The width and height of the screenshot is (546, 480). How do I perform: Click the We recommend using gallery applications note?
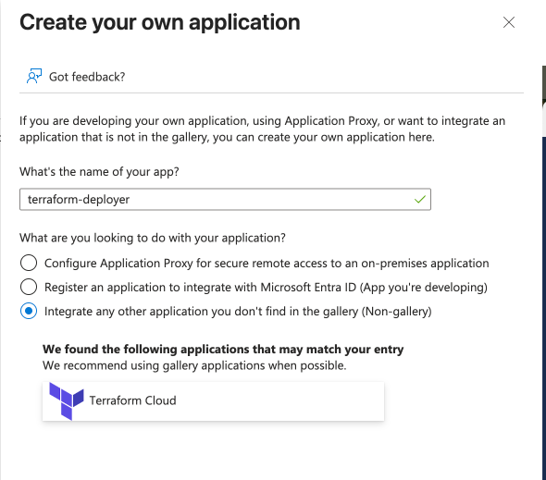coord(194,365)
